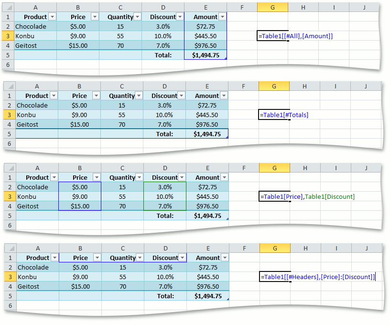
Task: Open Quantity filter in the Table1[Price] formula sheet
Action: point(139,177)
